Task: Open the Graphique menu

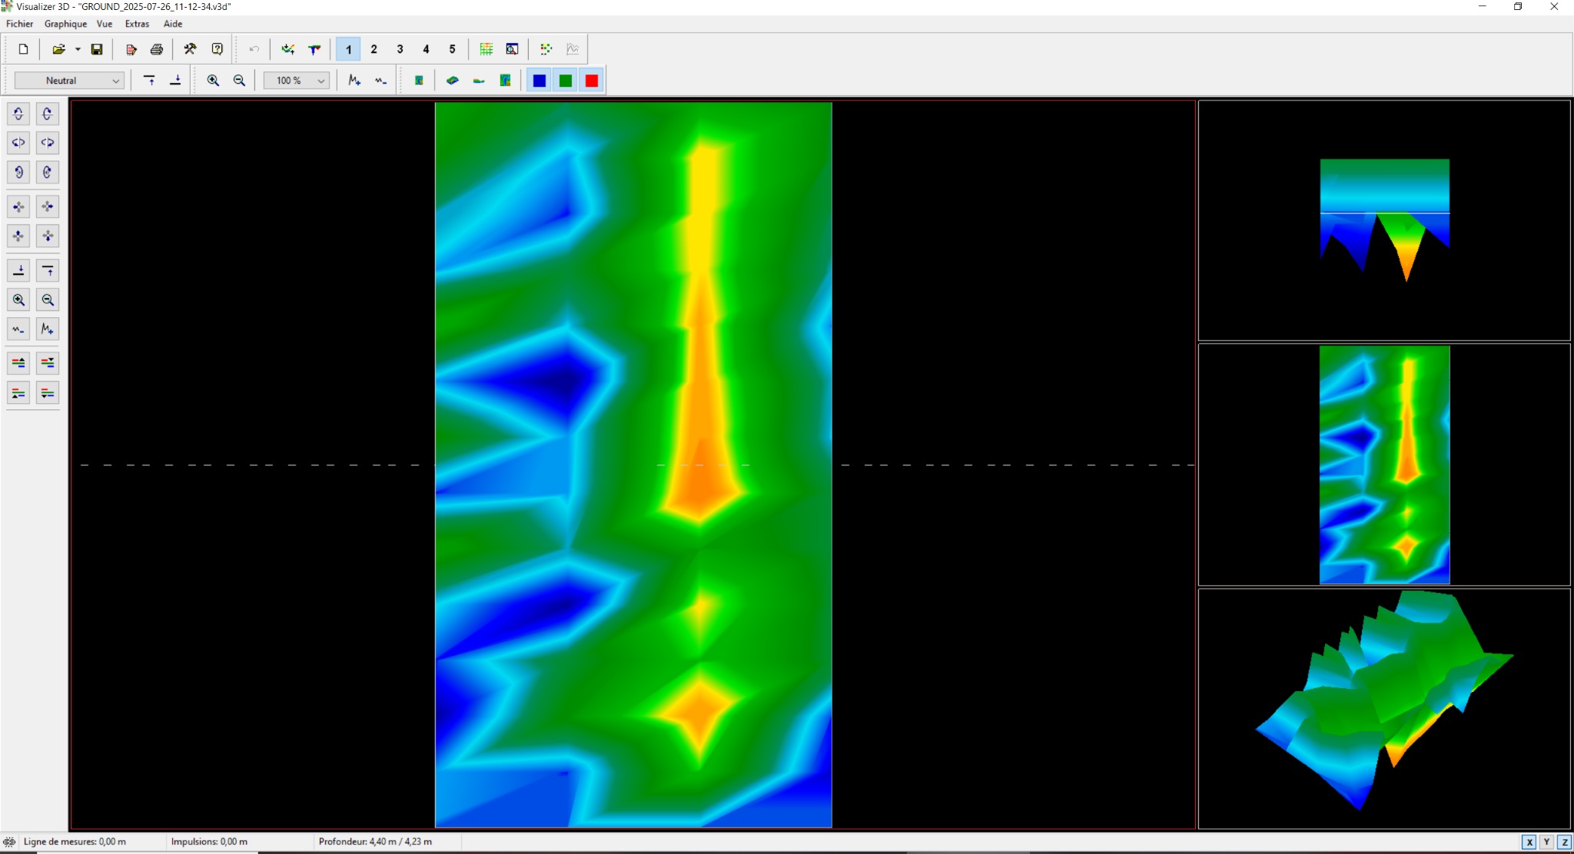Action: (x=65, y=24)
